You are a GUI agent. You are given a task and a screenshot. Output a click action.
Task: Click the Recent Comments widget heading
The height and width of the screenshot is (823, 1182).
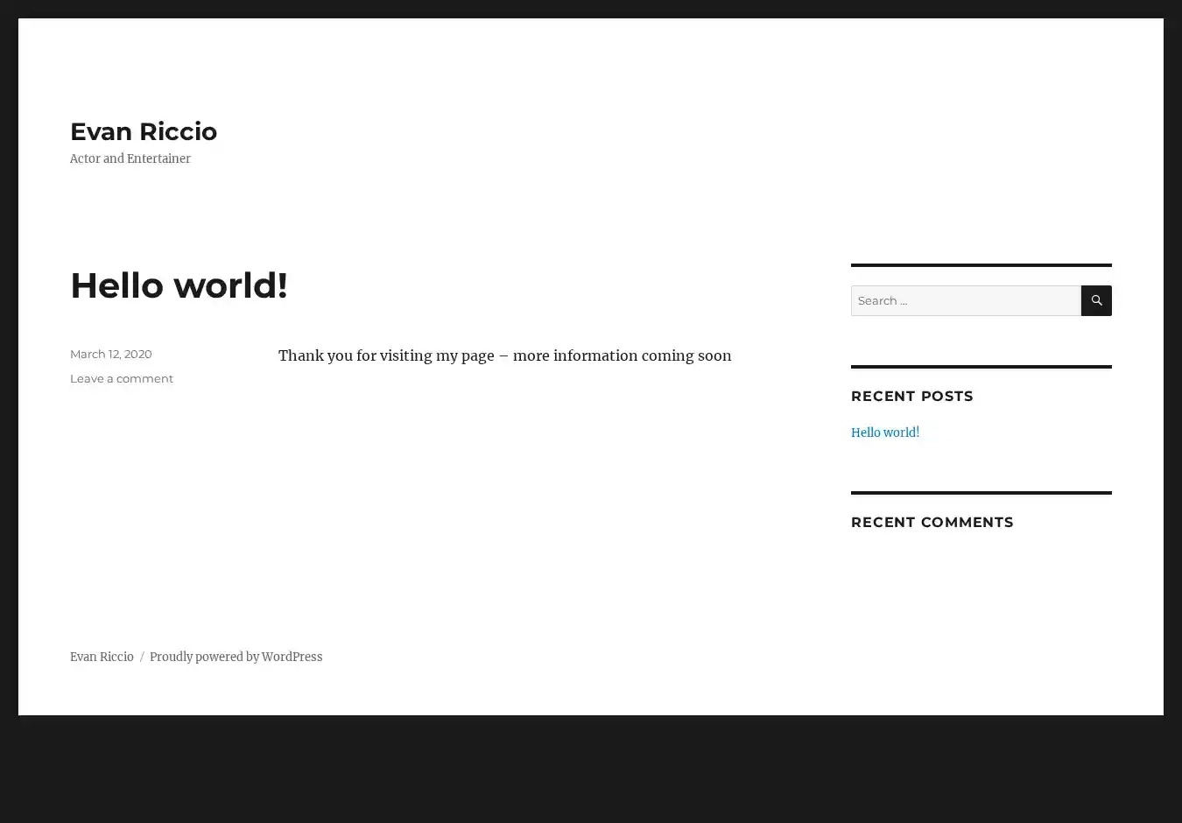pyautogui.click(x=932, y=522)
